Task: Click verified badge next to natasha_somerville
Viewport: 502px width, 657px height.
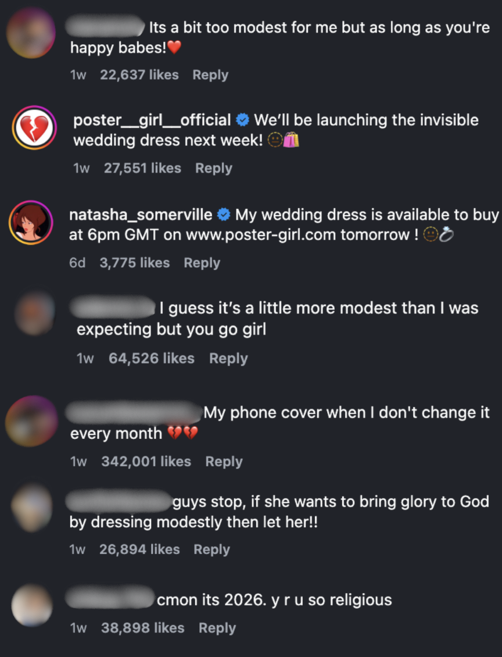Action: (x=224, y=215)
